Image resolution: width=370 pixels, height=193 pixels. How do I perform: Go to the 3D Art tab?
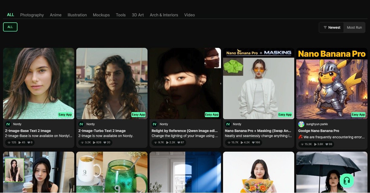click(x=138, y=15)
